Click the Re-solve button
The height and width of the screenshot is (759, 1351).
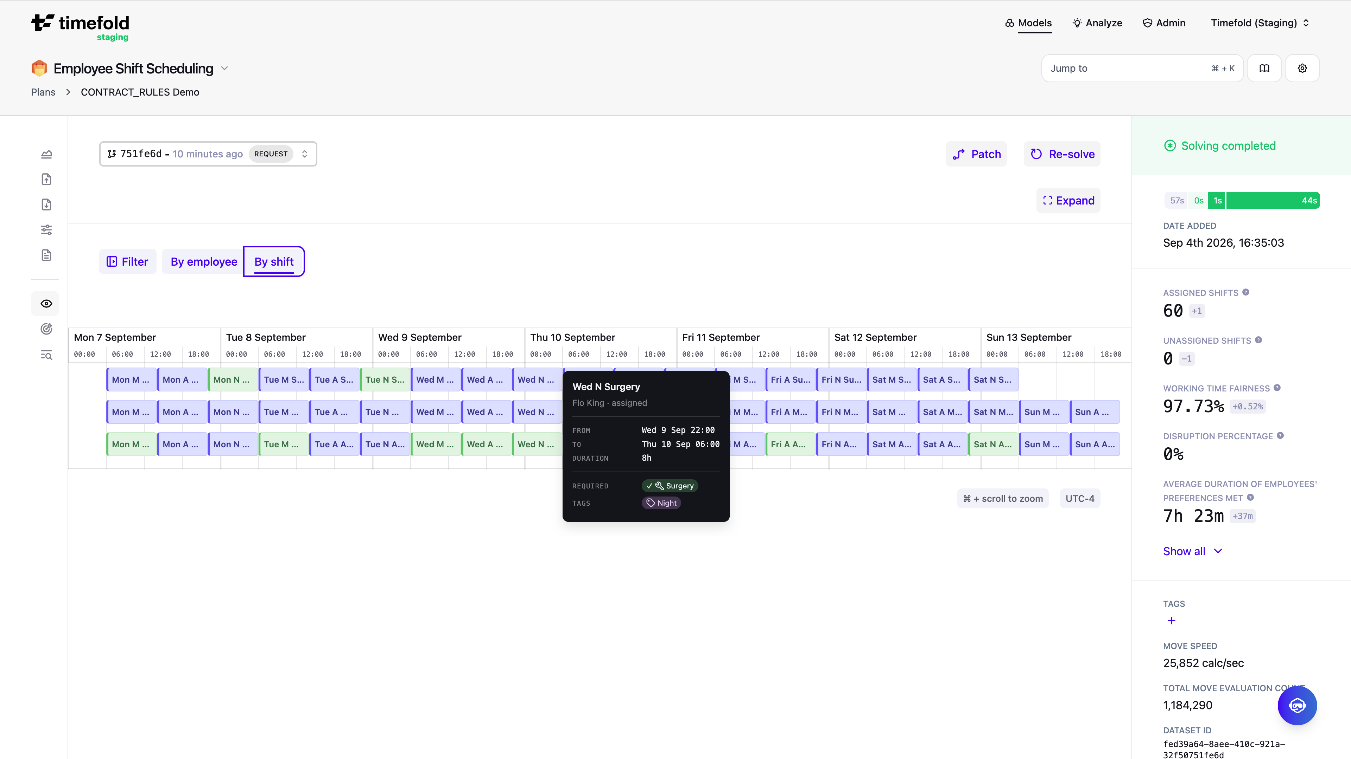(x=1062, y=154)
